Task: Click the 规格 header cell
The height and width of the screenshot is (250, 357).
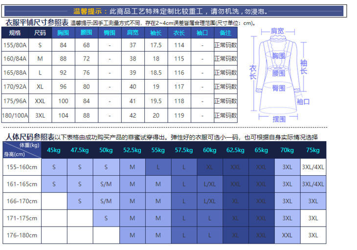Action: coord(16,33)
